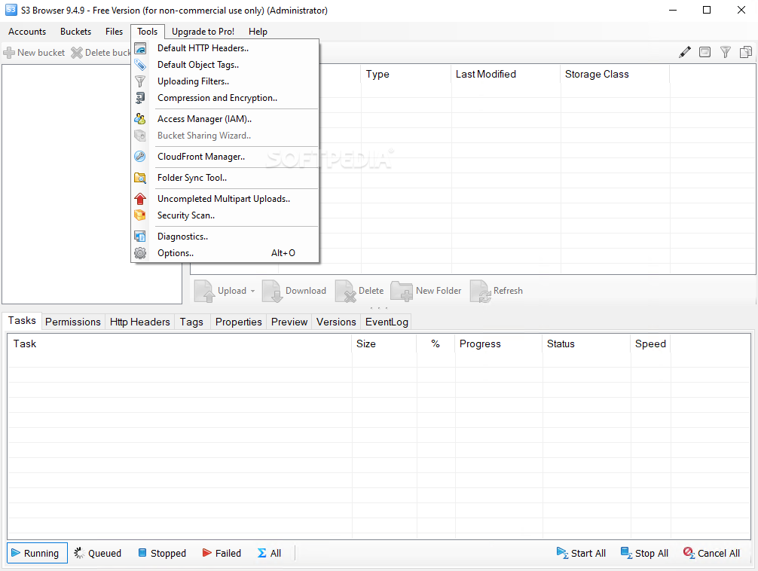Expand the Upload dropdown arrow

tap(252, 291)
